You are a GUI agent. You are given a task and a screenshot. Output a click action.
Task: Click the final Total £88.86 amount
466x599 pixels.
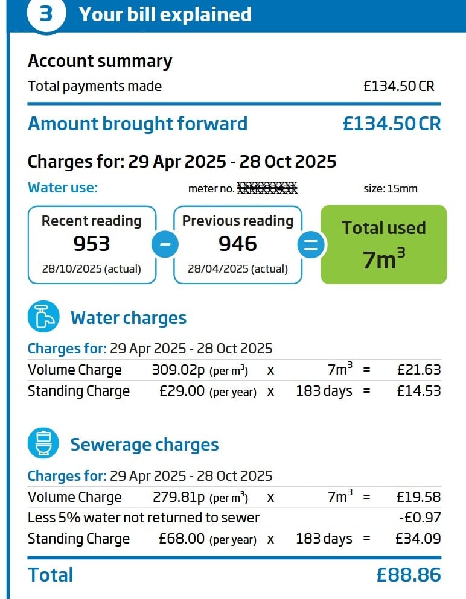tap(409, 575)
